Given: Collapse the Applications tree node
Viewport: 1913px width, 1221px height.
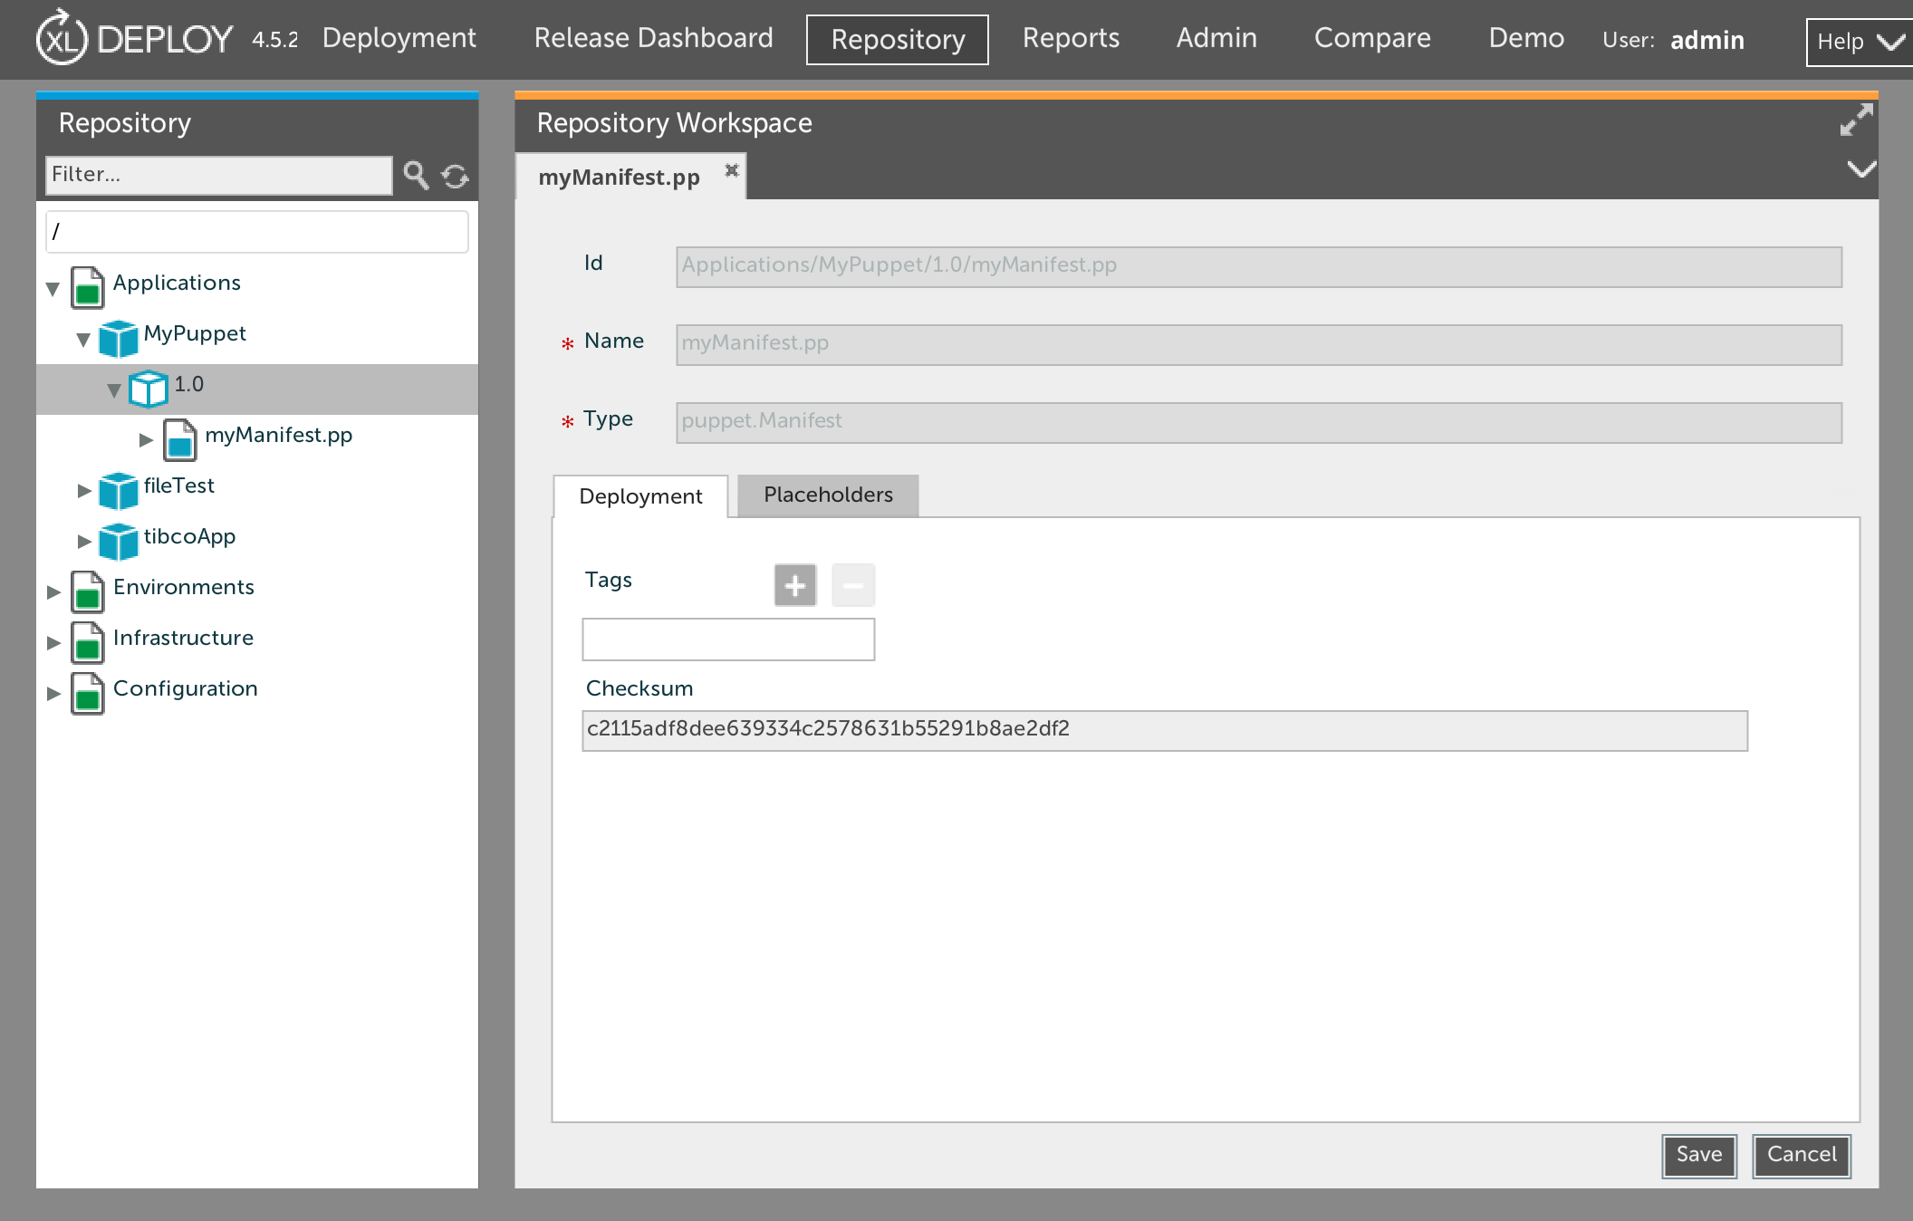Looking at the screenshot, I should [53, 289].
